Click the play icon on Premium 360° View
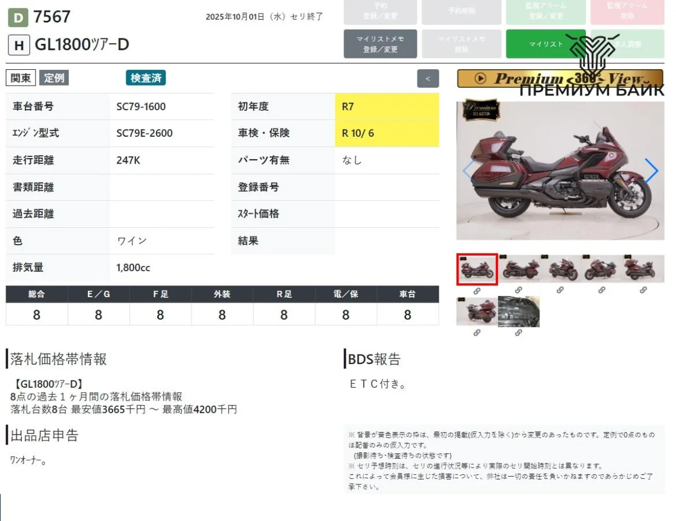The image size is (676, 521). tap(480, 79)
